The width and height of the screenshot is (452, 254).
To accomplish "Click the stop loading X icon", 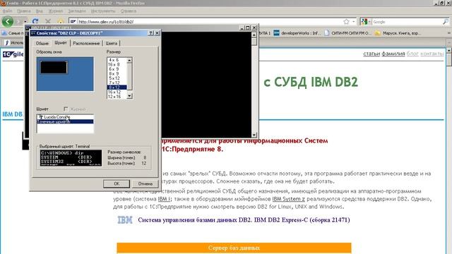I will (48, 22).
